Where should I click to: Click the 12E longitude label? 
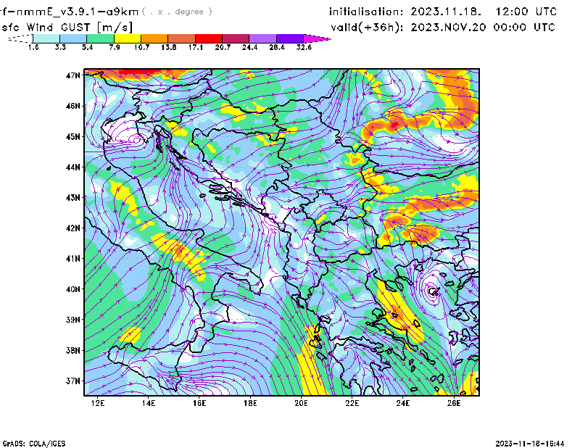(98, 403)
